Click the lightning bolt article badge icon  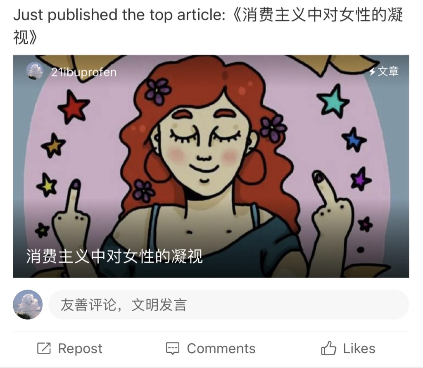pyautogui.click(x=373, y=71)
